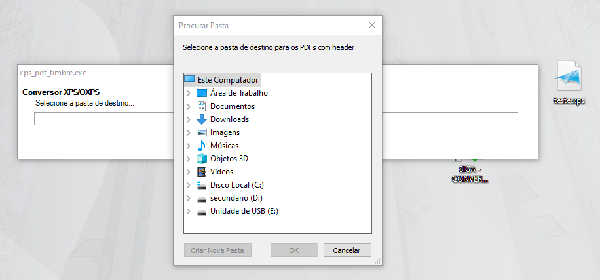
Task: Expand the Downloads tree node
Action: (189, 119)
